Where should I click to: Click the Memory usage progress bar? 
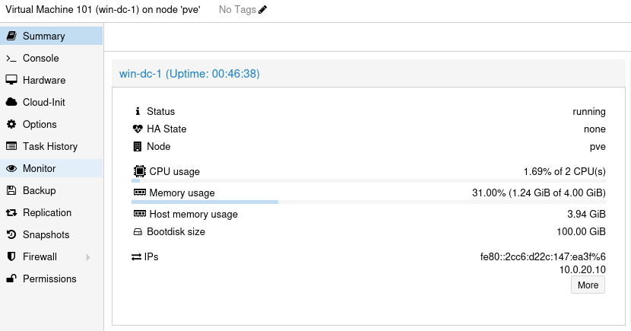pos(369,202)
